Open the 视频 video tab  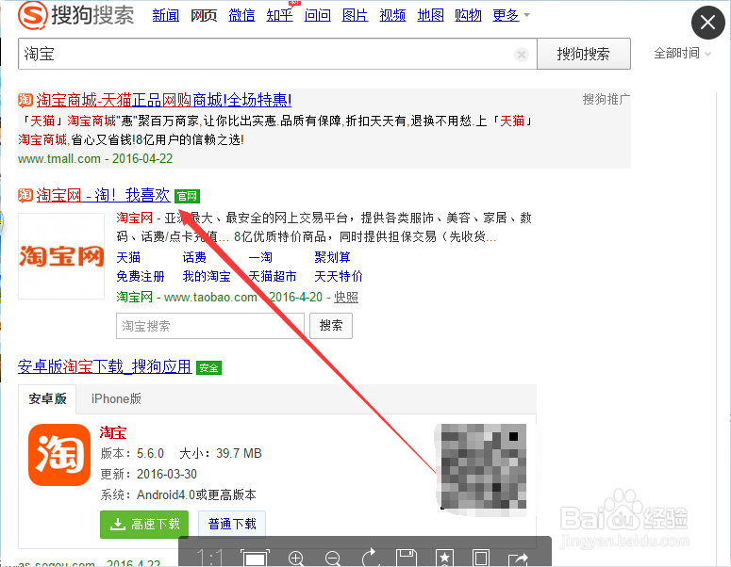click(392, 15)
